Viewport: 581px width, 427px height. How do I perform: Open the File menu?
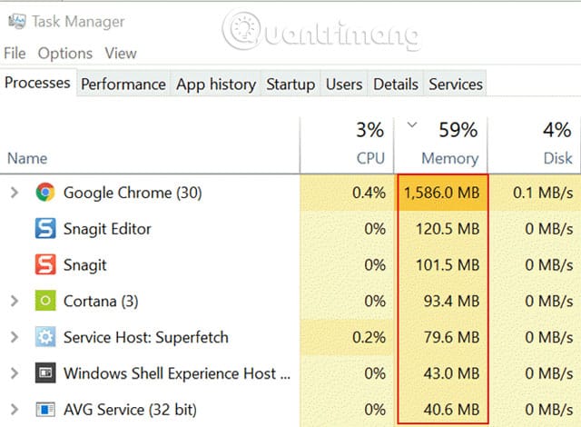tap(15, 54)
